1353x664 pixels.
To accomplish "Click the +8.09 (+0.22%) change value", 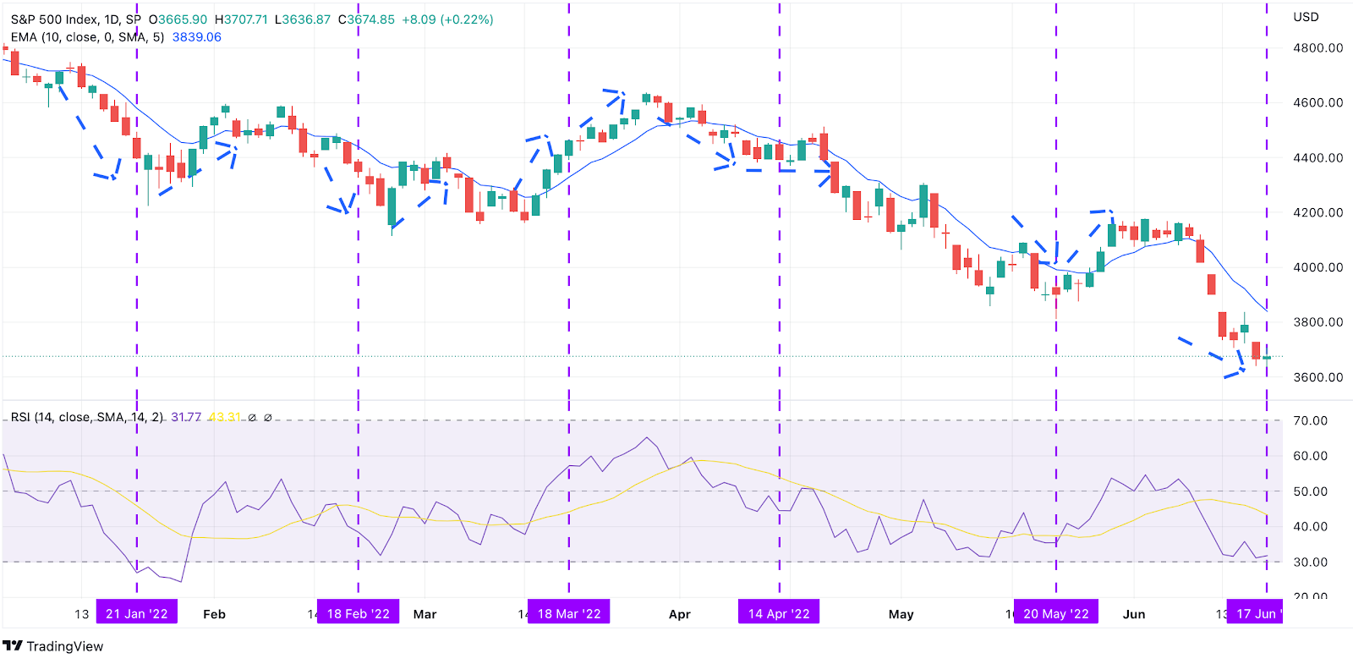I will click(x=447, y=19).
